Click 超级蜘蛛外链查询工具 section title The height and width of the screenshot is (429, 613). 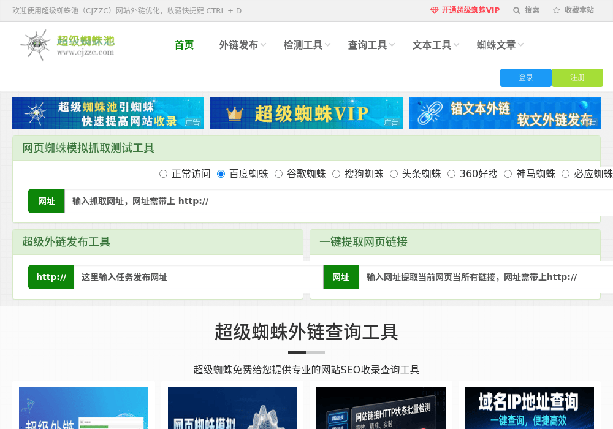[x=306, y=332]
